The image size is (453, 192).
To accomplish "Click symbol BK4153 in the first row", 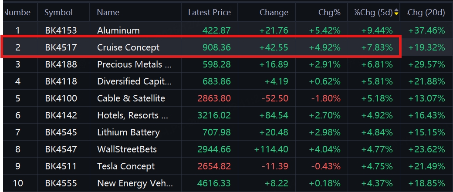I will (61, 30).
